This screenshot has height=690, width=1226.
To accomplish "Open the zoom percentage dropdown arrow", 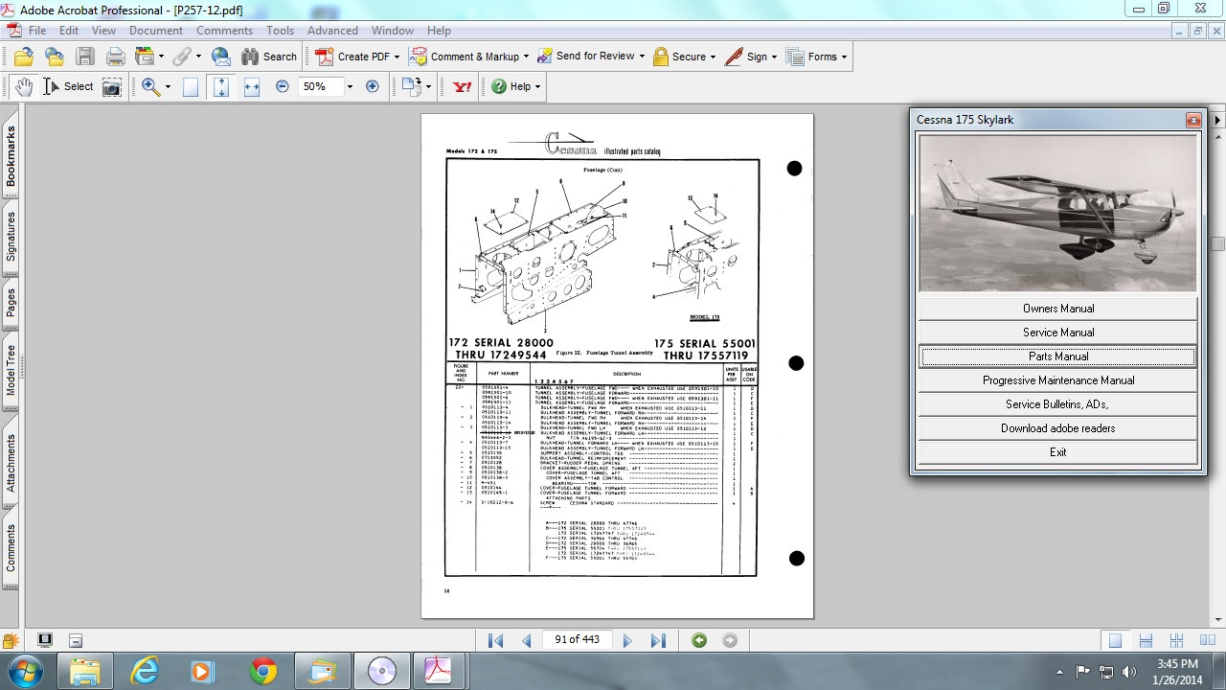I will click(x=350, y=86).
